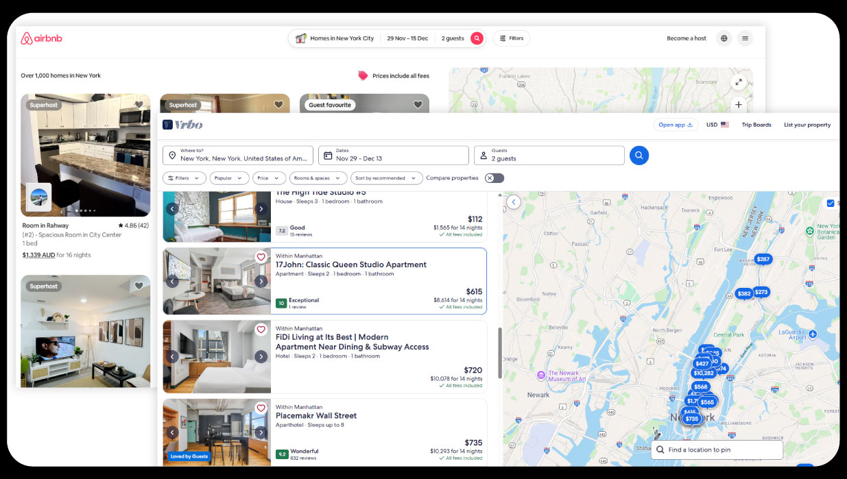Viewport: 847px width, 479px height.
Task: Click the blue Vrbo search button
Action: (x=639, y=156)
